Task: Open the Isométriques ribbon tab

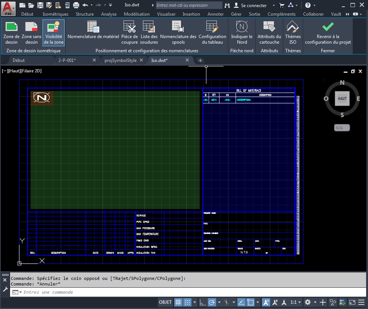Action: click(x=55, y=14)
